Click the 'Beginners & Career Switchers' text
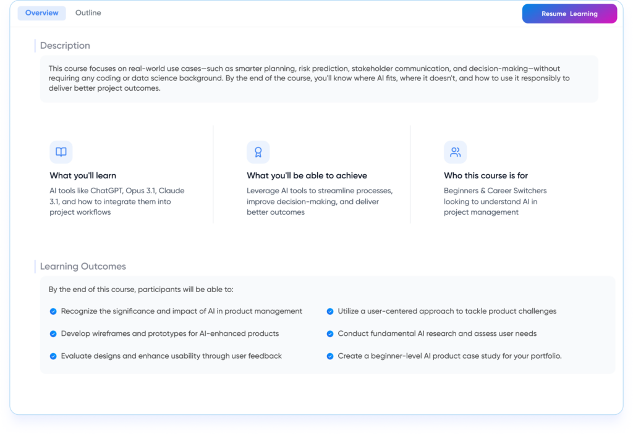Screen dimensions: 633x434 coord(495,191)
